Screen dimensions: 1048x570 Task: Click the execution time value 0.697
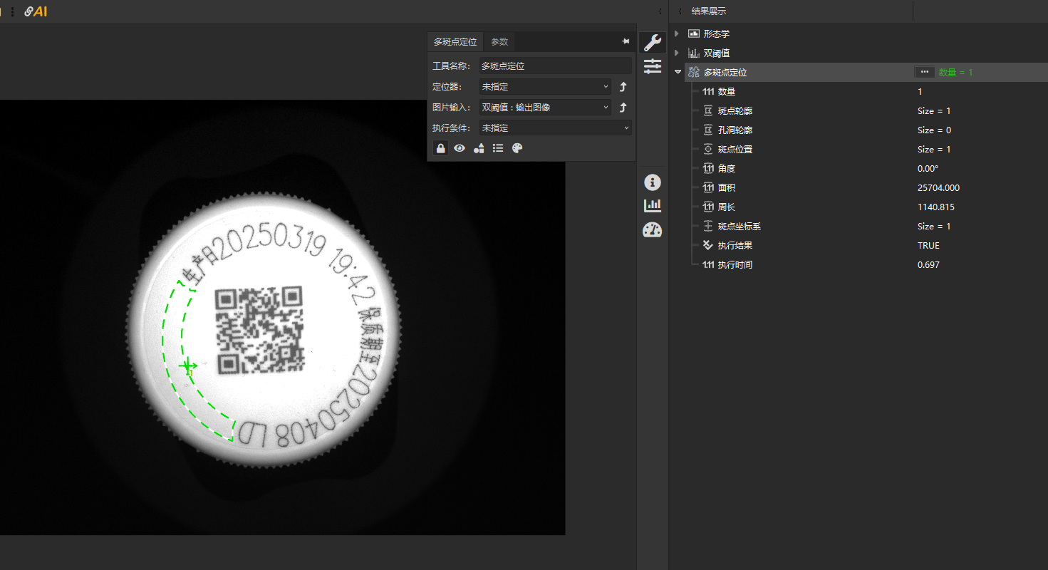point(928,264)
